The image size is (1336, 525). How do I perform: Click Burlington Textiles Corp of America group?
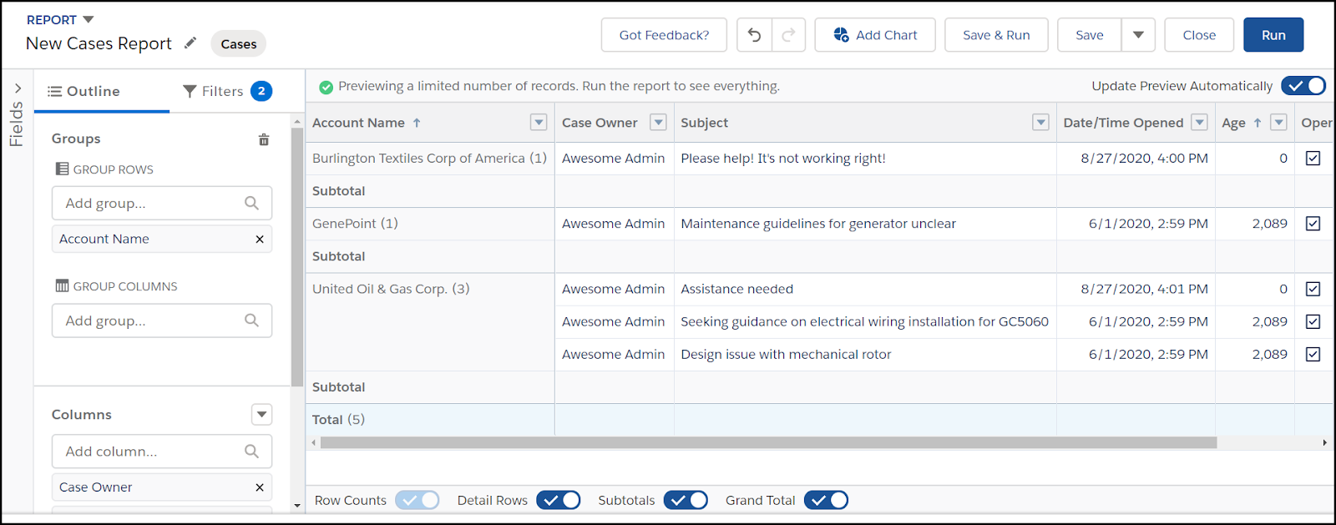click(x=429, y=158)
